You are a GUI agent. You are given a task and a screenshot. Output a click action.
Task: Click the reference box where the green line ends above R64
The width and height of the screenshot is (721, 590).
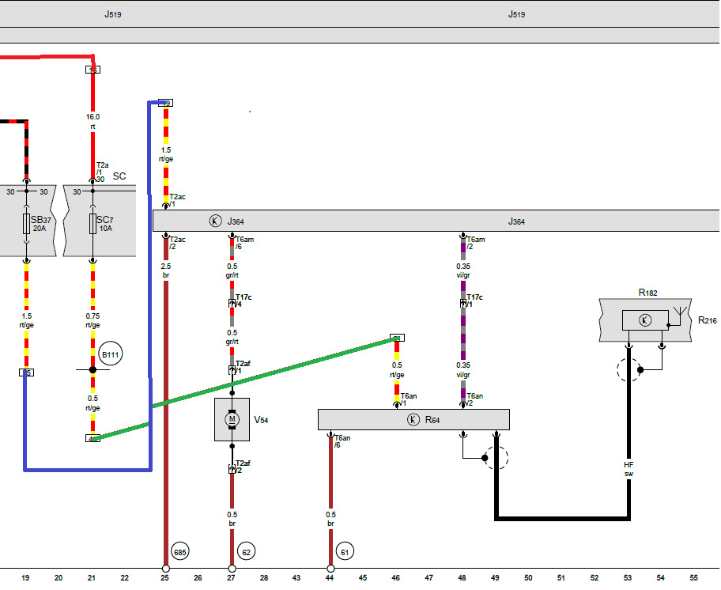click(398, 338)
